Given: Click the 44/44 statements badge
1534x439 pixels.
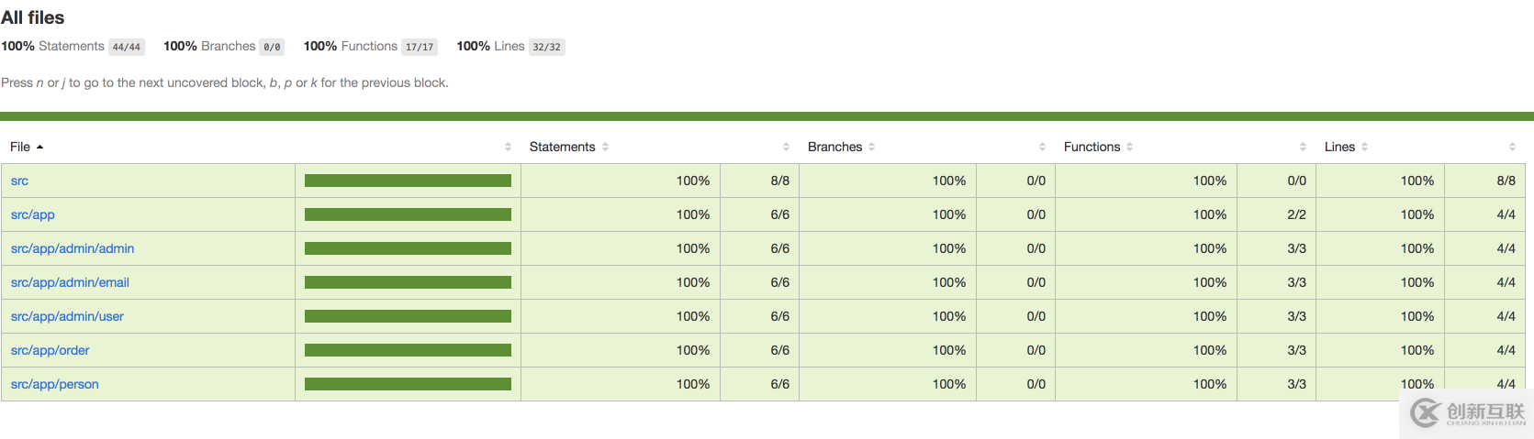Looking at the screenshot, I should point(127,47).
